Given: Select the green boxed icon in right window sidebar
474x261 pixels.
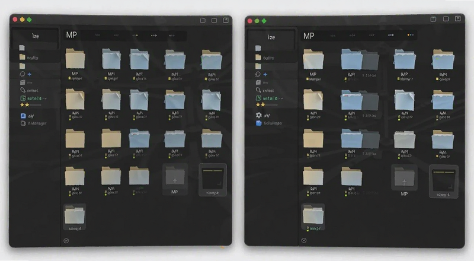Looking at the screenshot, I should pyautogui.click(x=258, y=98).
